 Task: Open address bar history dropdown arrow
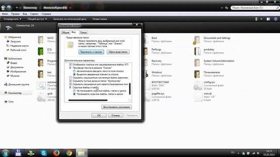[x=222, y=8]
